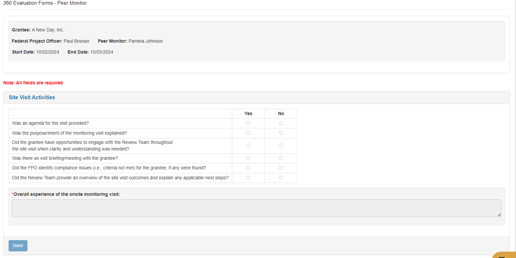The image size is (516, 258).
Task: Select No for agenda provided question
Action: (x=281, y=123)
